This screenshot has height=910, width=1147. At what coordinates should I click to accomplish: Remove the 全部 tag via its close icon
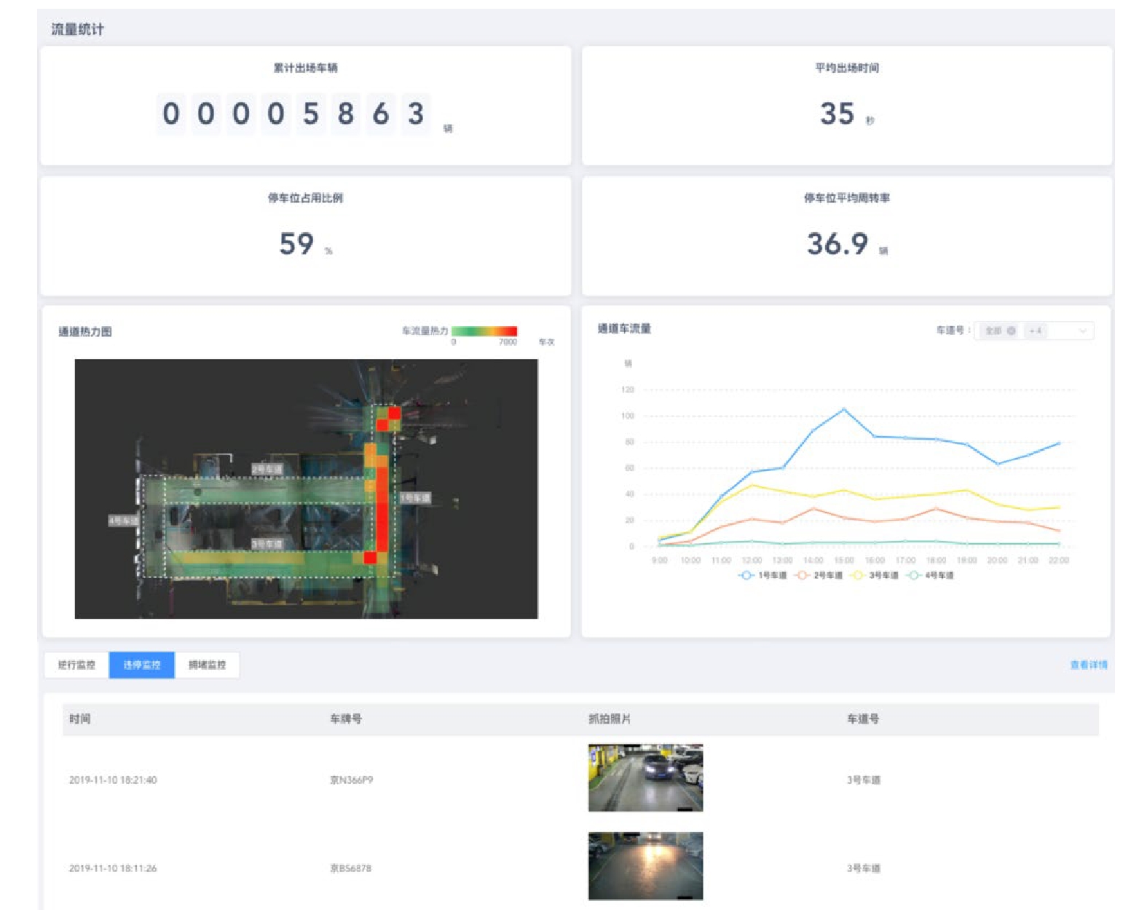coord(1011,331)
